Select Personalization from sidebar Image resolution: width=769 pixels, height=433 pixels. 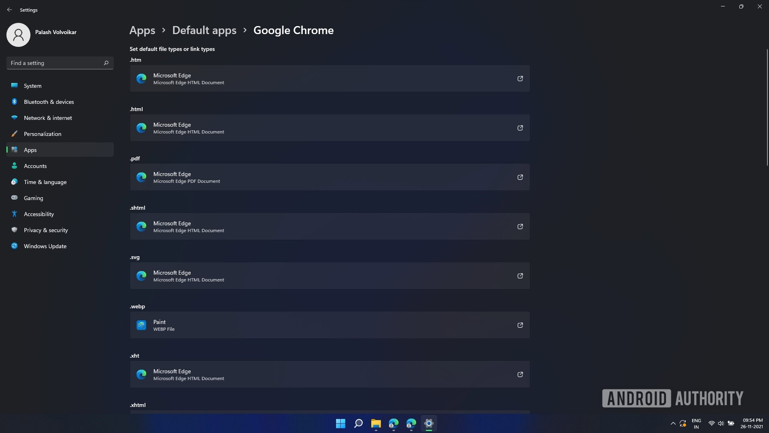(42, 133)
